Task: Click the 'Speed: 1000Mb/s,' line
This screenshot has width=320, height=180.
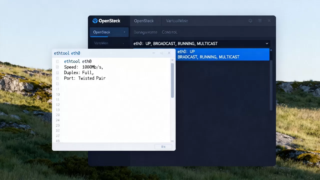Action: [83, 67]
